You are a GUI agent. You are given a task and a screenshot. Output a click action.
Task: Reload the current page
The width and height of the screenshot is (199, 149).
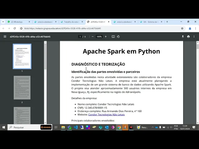15,28
